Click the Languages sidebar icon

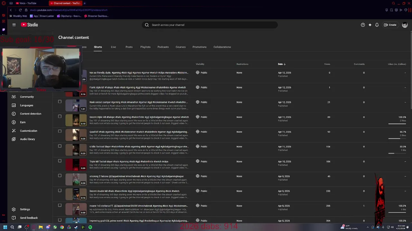14,105
